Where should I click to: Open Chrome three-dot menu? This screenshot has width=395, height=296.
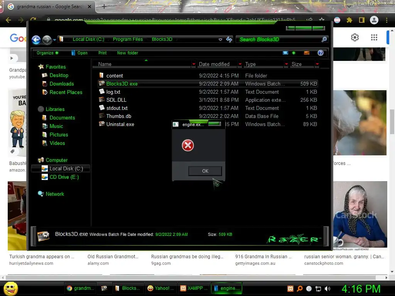[387, 20]
